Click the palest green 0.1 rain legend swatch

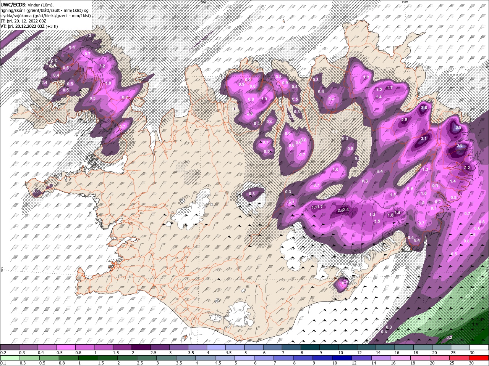click(x=10, y=358)
